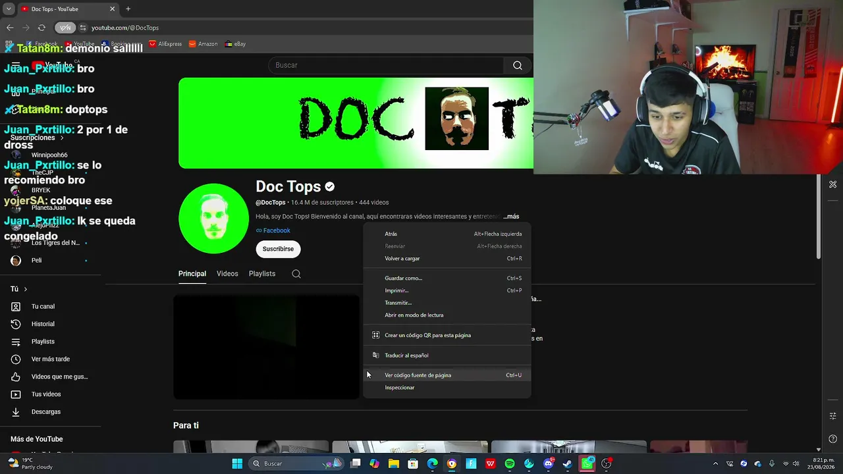843x474 pixels.
Task: Open the channel's Facebook link
Action: (x=277, y=230)
